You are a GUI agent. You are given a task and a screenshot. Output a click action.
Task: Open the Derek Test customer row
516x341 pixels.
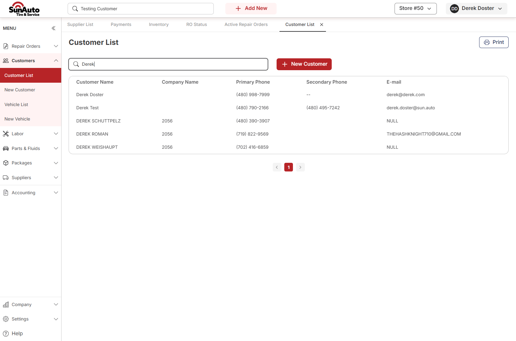coord(288,108)
